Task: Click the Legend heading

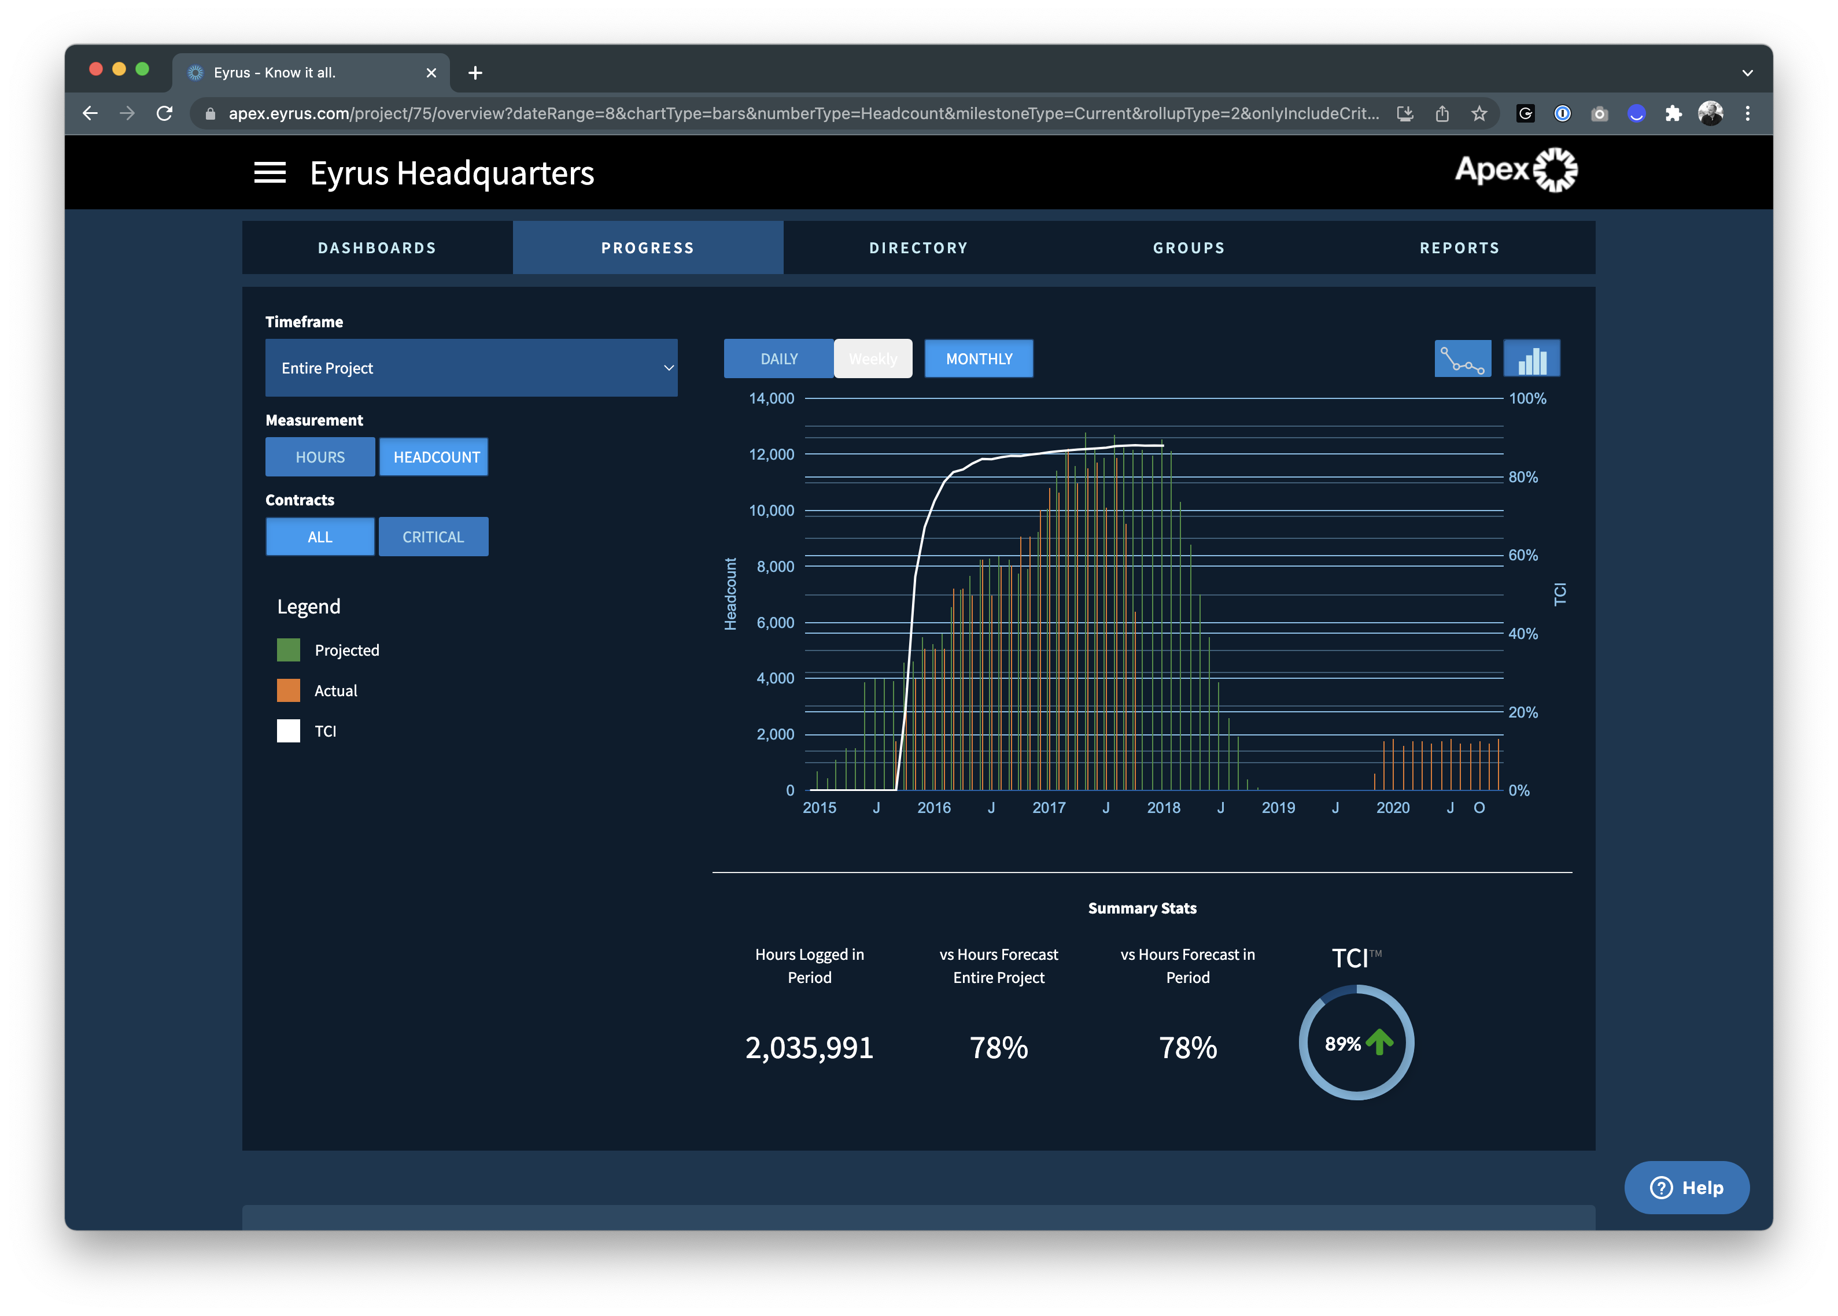Action: click(309, 606)
